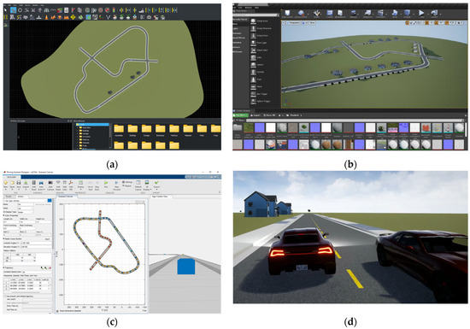Open the 3D Display Type dropdown
Viewport: 470px width, 329px height.
pos(26,212)
